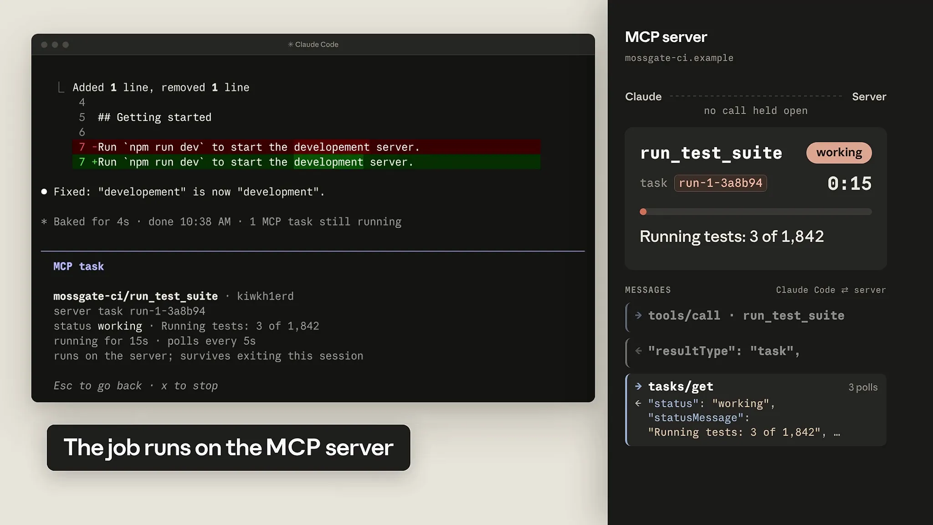Click the incoming arrow beside resultType message
This screenshot has width=933, height=525.
click(x=638, y=351)
